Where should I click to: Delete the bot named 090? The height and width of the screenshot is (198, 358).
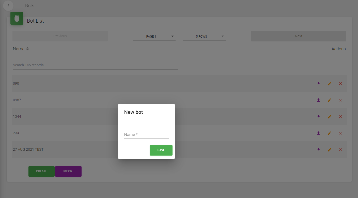[x=340, y=84]
